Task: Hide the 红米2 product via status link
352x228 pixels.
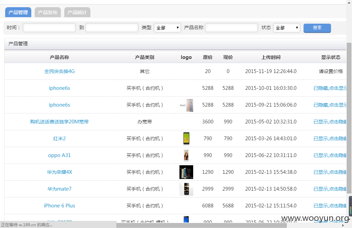Action: (330, 139)
